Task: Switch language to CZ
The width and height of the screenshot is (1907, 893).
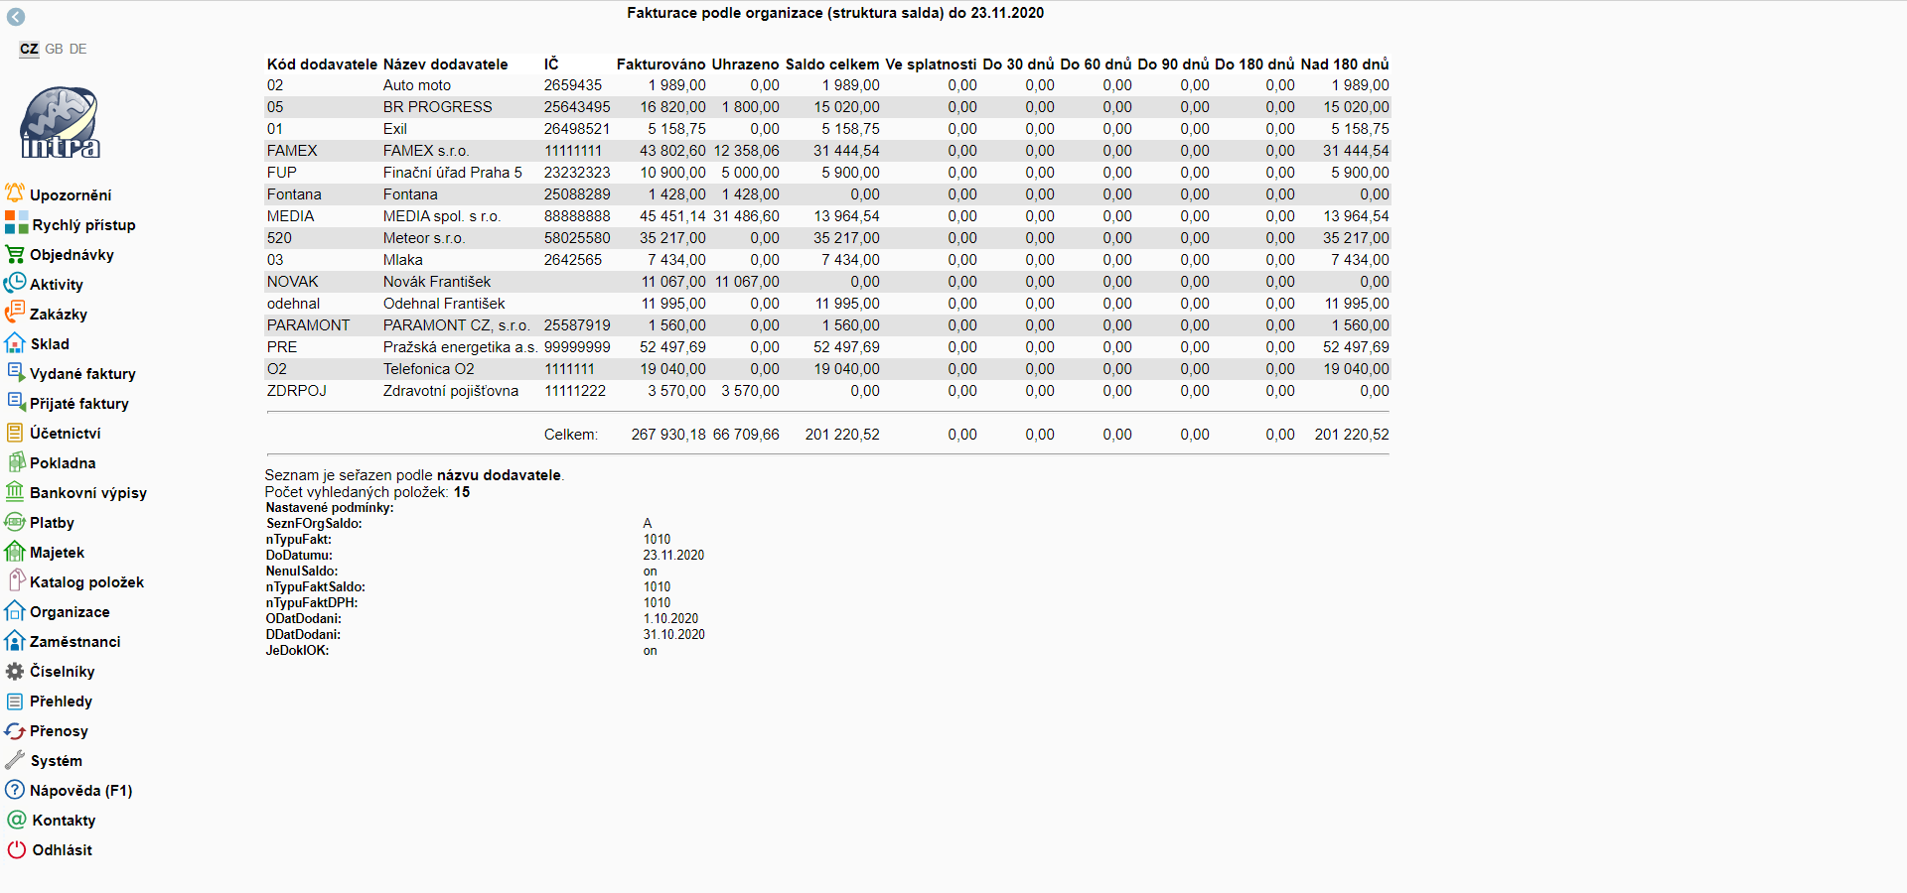Action: click(x=29, y=49)
